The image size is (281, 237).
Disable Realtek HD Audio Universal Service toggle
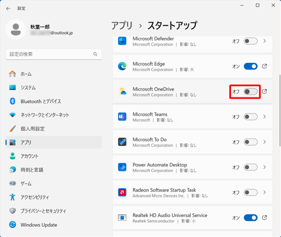[x=251, y=217]
